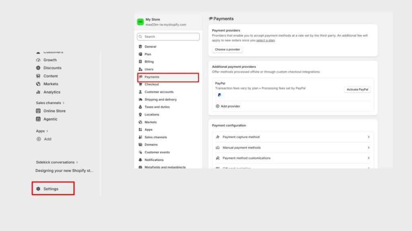Click the Growth icon in left sidebar
The image size is (412, 231).
point(38,60)
